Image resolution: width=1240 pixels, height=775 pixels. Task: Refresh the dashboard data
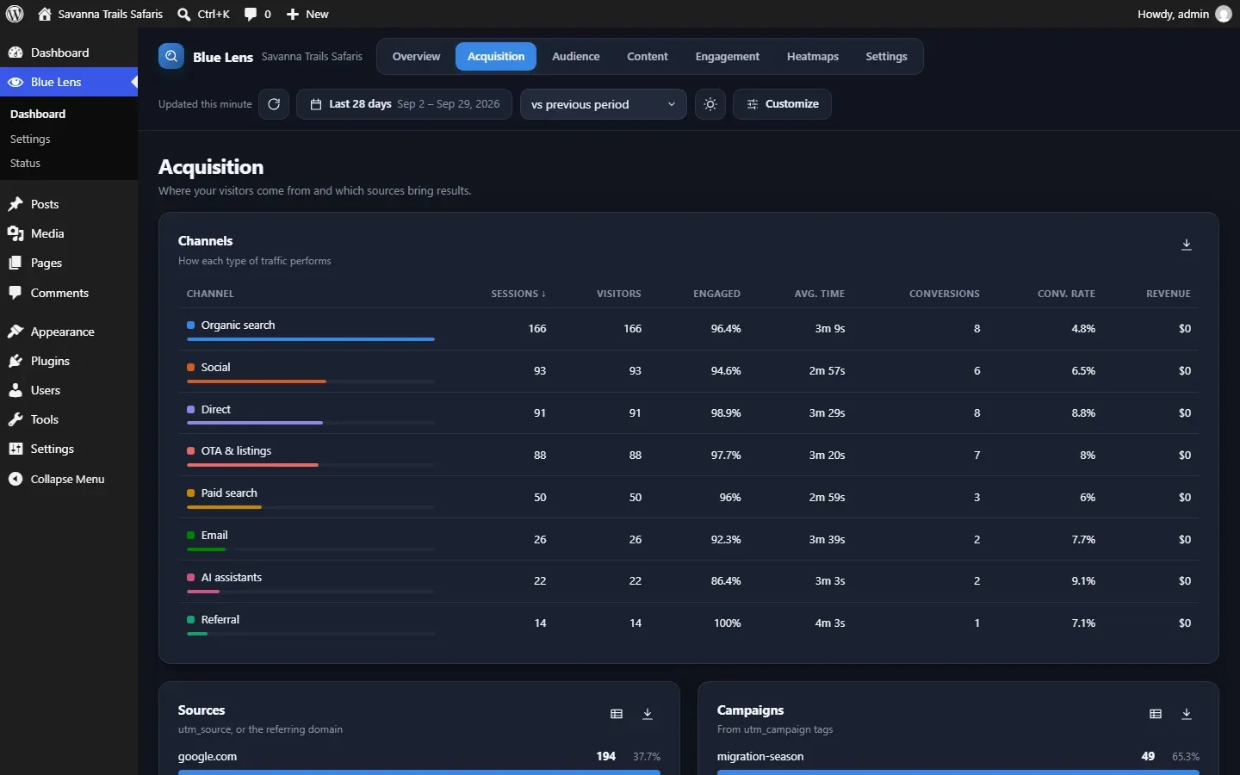click(274, 104)
